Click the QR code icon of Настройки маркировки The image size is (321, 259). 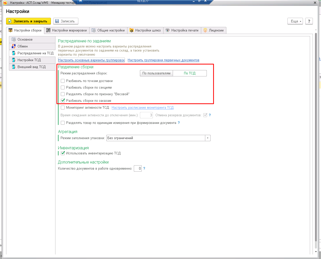[48, 30]
